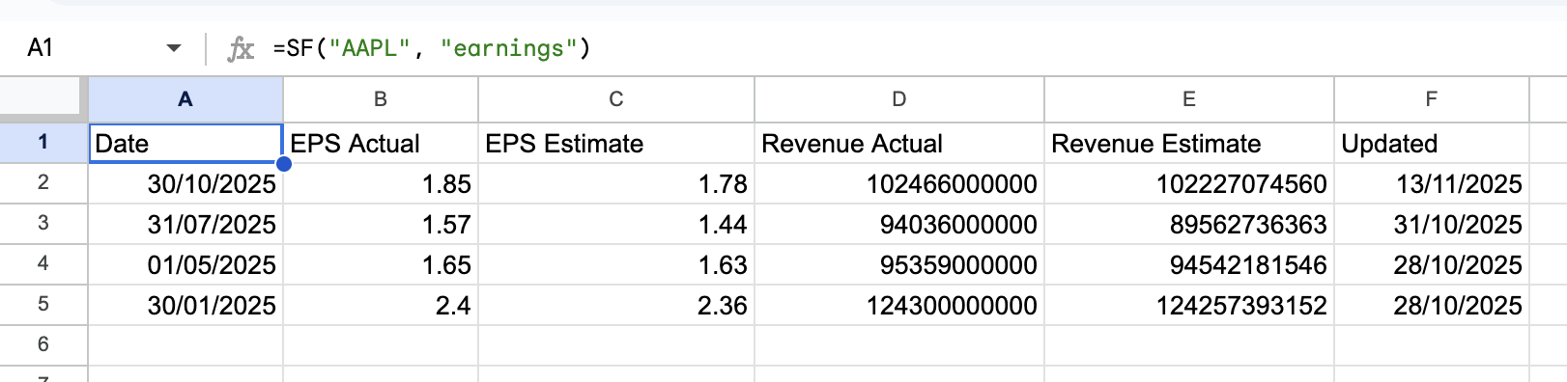Select date cell 30/10/2025

point(185,183)
